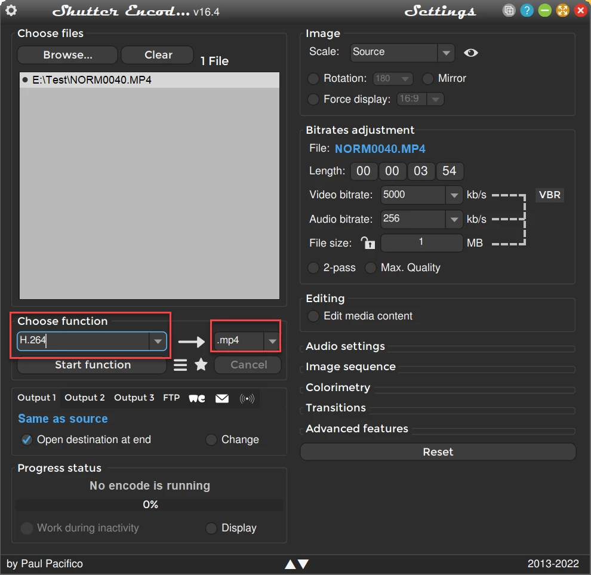Enable the Force display option

[313, 100]
